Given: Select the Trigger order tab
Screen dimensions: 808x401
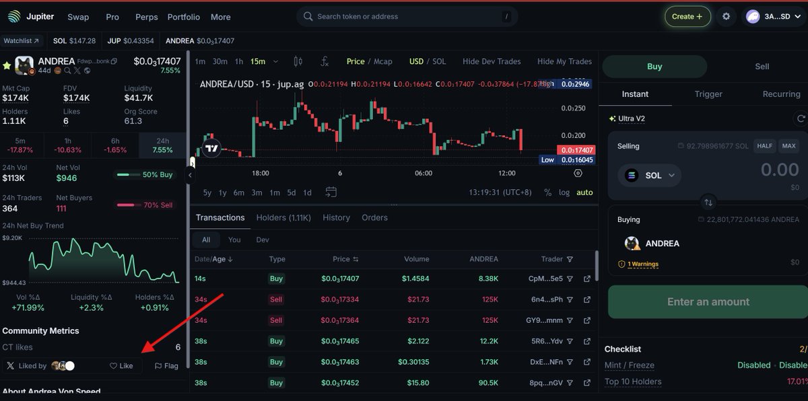Looking at the screenshot, I should 708,94.
